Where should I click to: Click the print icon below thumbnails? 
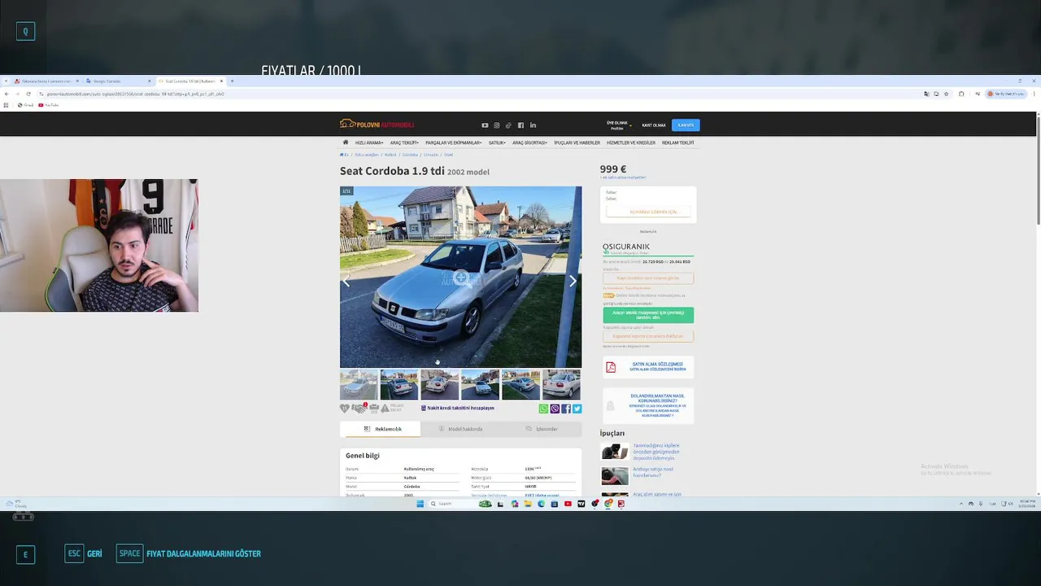click(374, 409)
